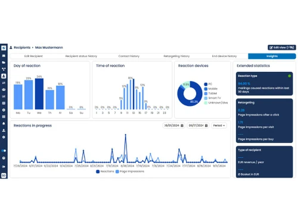Switch to Retargeting history tab
Viewport: 298px width, 223px height.
click(x=176, y=56)
